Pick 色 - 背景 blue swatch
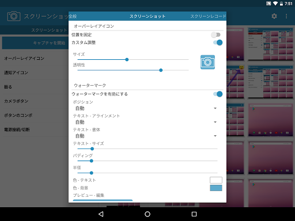Viewport: 295px width, 221px height. pos(216,188)
